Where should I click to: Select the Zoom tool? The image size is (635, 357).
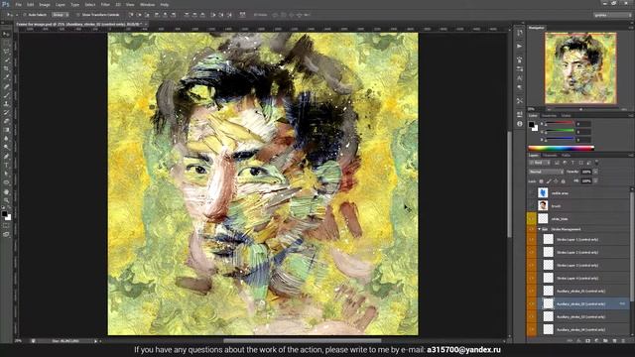pos(6,200)
